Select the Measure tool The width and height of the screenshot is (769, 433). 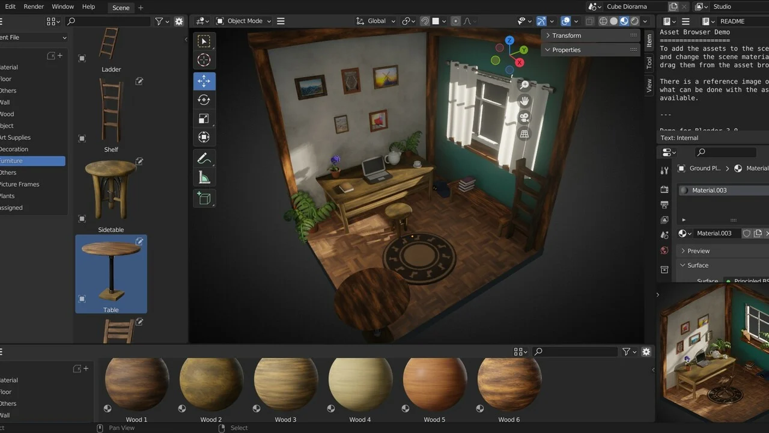(204, 176)
